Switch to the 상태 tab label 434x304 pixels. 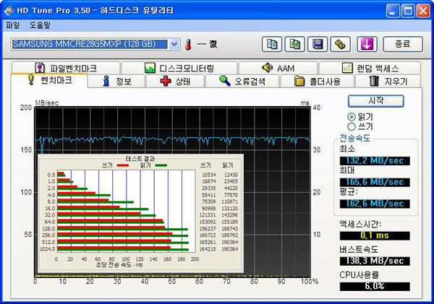183,82
